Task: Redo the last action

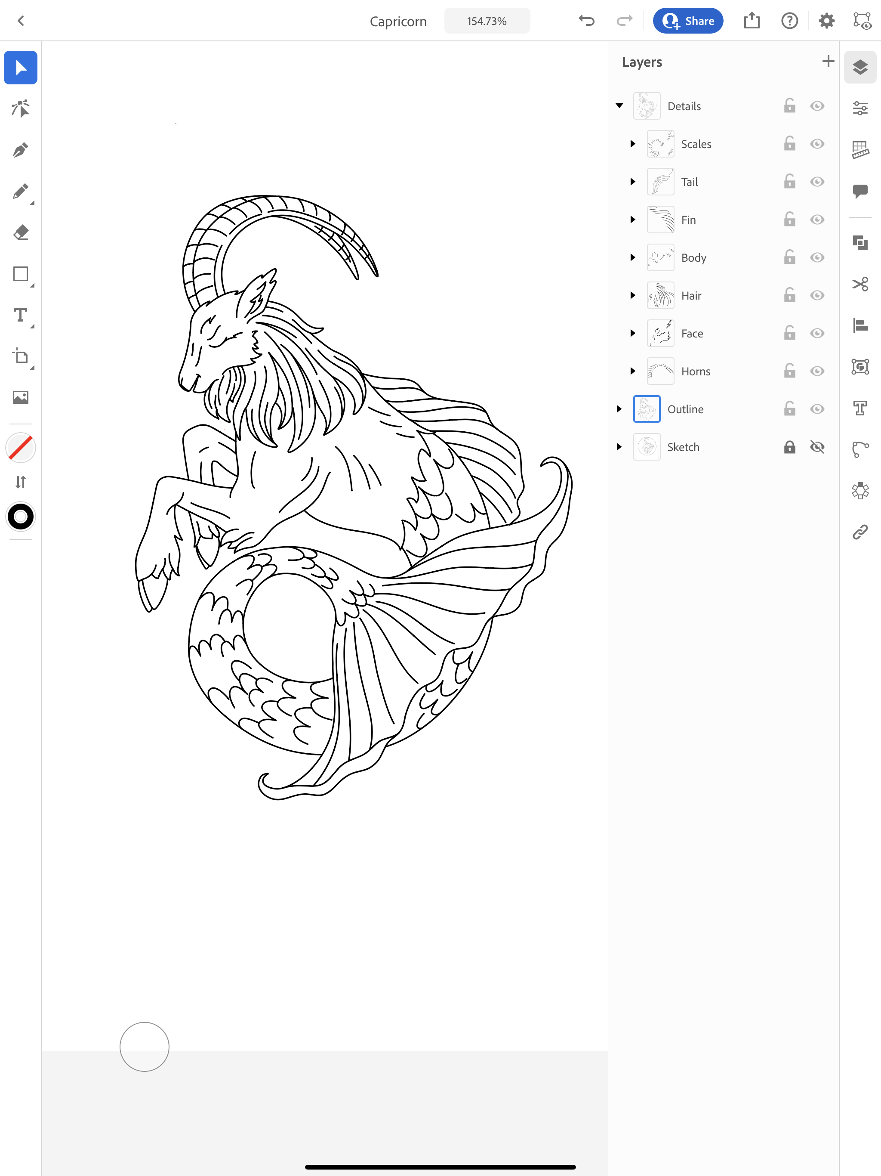Action: 624,21
